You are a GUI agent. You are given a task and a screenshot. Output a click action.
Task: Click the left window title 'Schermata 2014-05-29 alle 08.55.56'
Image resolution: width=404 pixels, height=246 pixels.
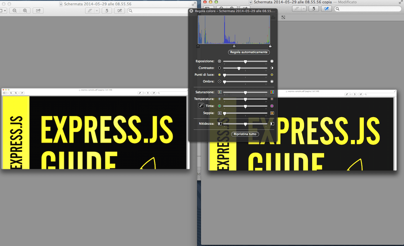tap(98, 4)
